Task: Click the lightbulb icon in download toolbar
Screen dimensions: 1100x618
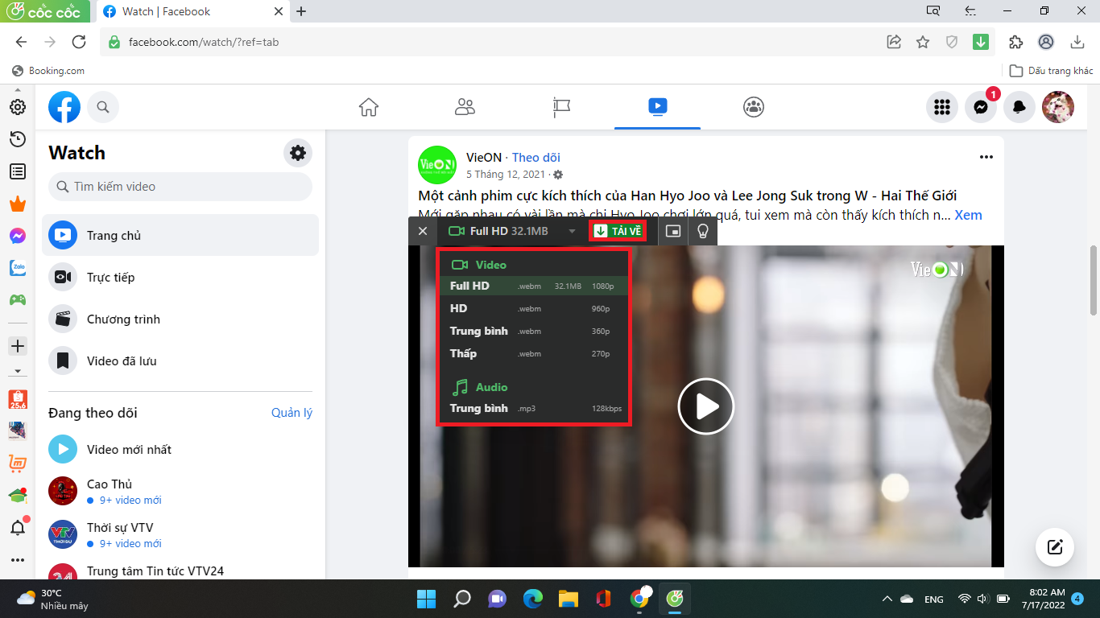Action: click(x=702, y=231)
